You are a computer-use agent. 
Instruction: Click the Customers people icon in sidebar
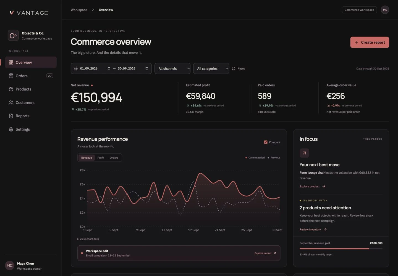pos(11,103)
